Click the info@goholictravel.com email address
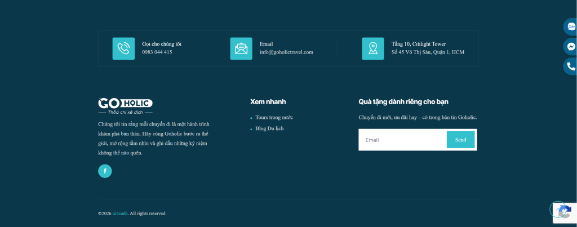Image resolution: width=577 pixels, height=227 pixels. pyautogui.click(x=286, y=52)
